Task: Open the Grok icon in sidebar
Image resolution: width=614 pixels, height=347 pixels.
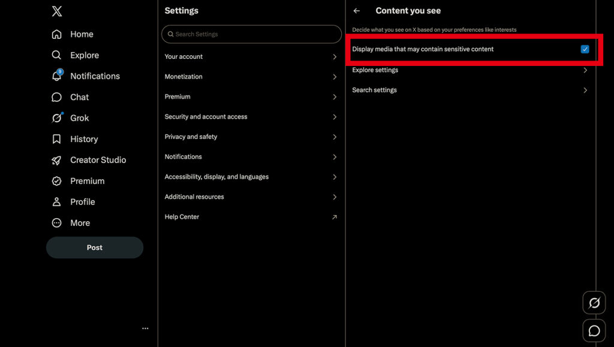Action: tap(57, 117)
